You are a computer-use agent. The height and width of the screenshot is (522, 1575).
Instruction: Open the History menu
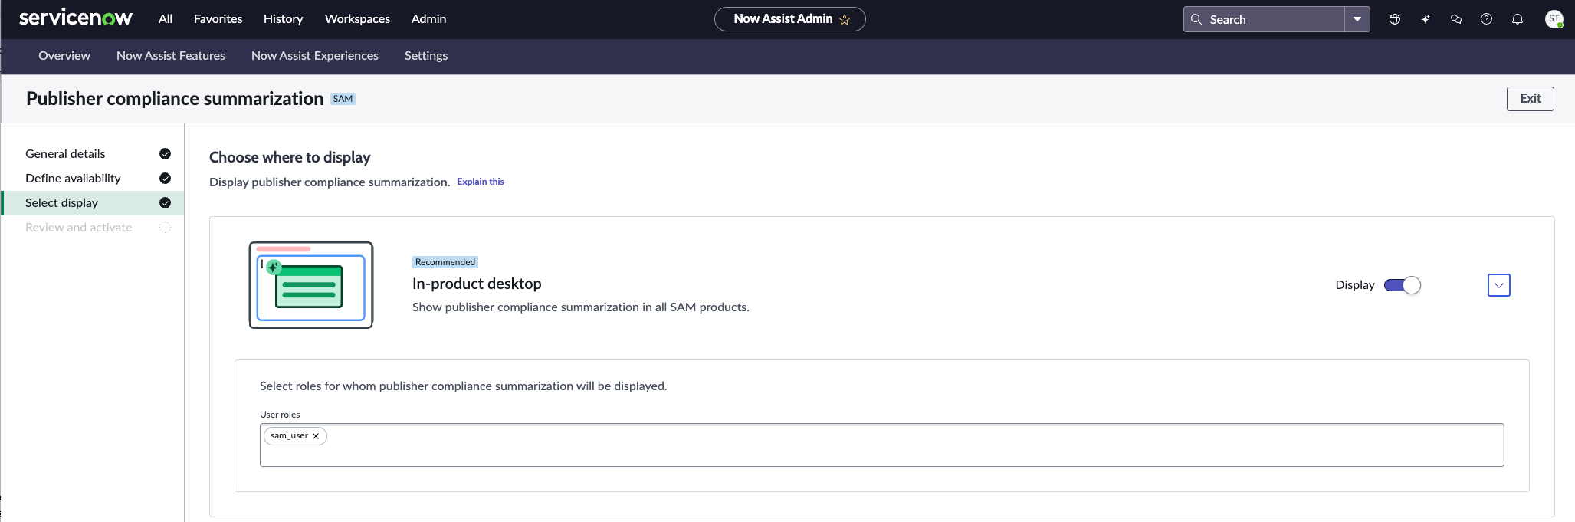[284, 19]
